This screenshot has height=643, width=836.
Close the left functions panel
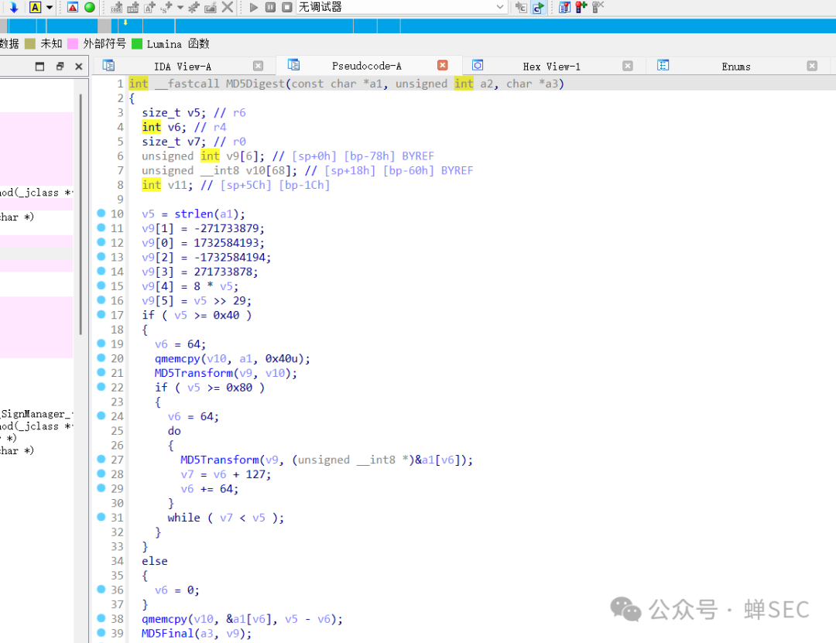pos(79,66)
